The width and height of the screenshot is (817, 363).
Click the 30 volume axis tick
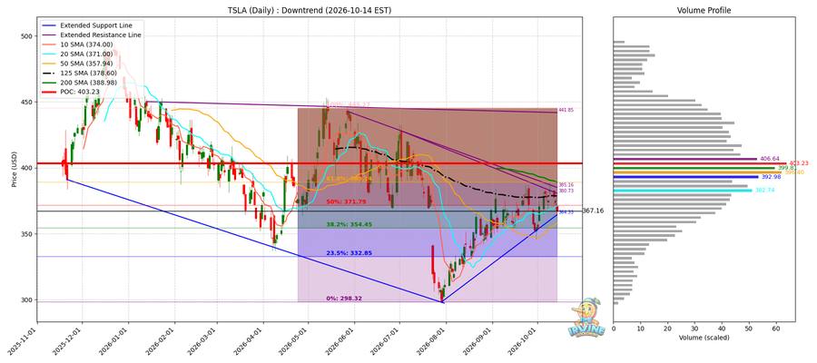click(694, 329)
